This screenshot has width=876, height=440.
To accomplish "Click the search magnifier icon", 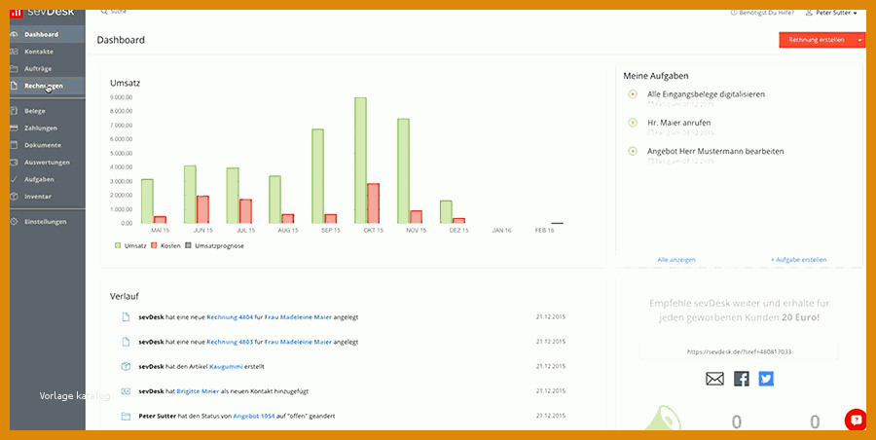I will [104, 11].
